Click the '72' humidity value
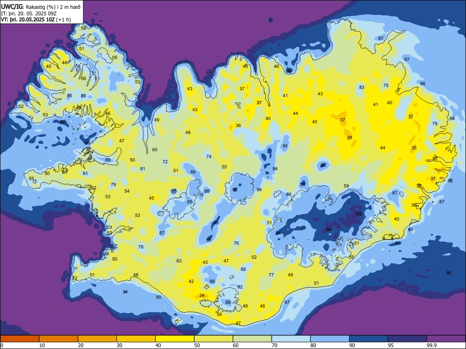 click(165, 162)
